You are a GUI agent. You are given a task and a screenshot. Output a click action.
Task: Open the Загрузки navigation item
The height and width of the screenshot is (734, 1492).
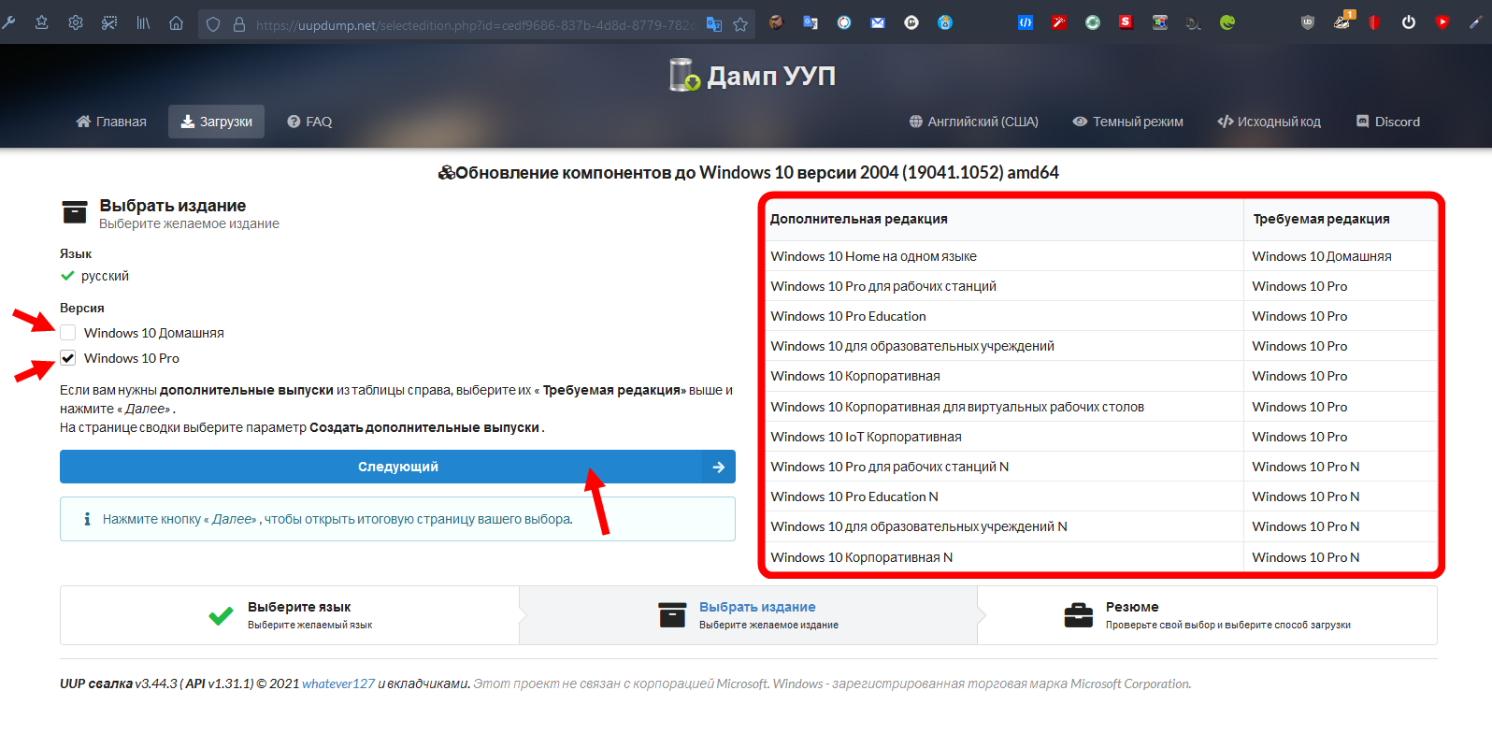[216, 122]
